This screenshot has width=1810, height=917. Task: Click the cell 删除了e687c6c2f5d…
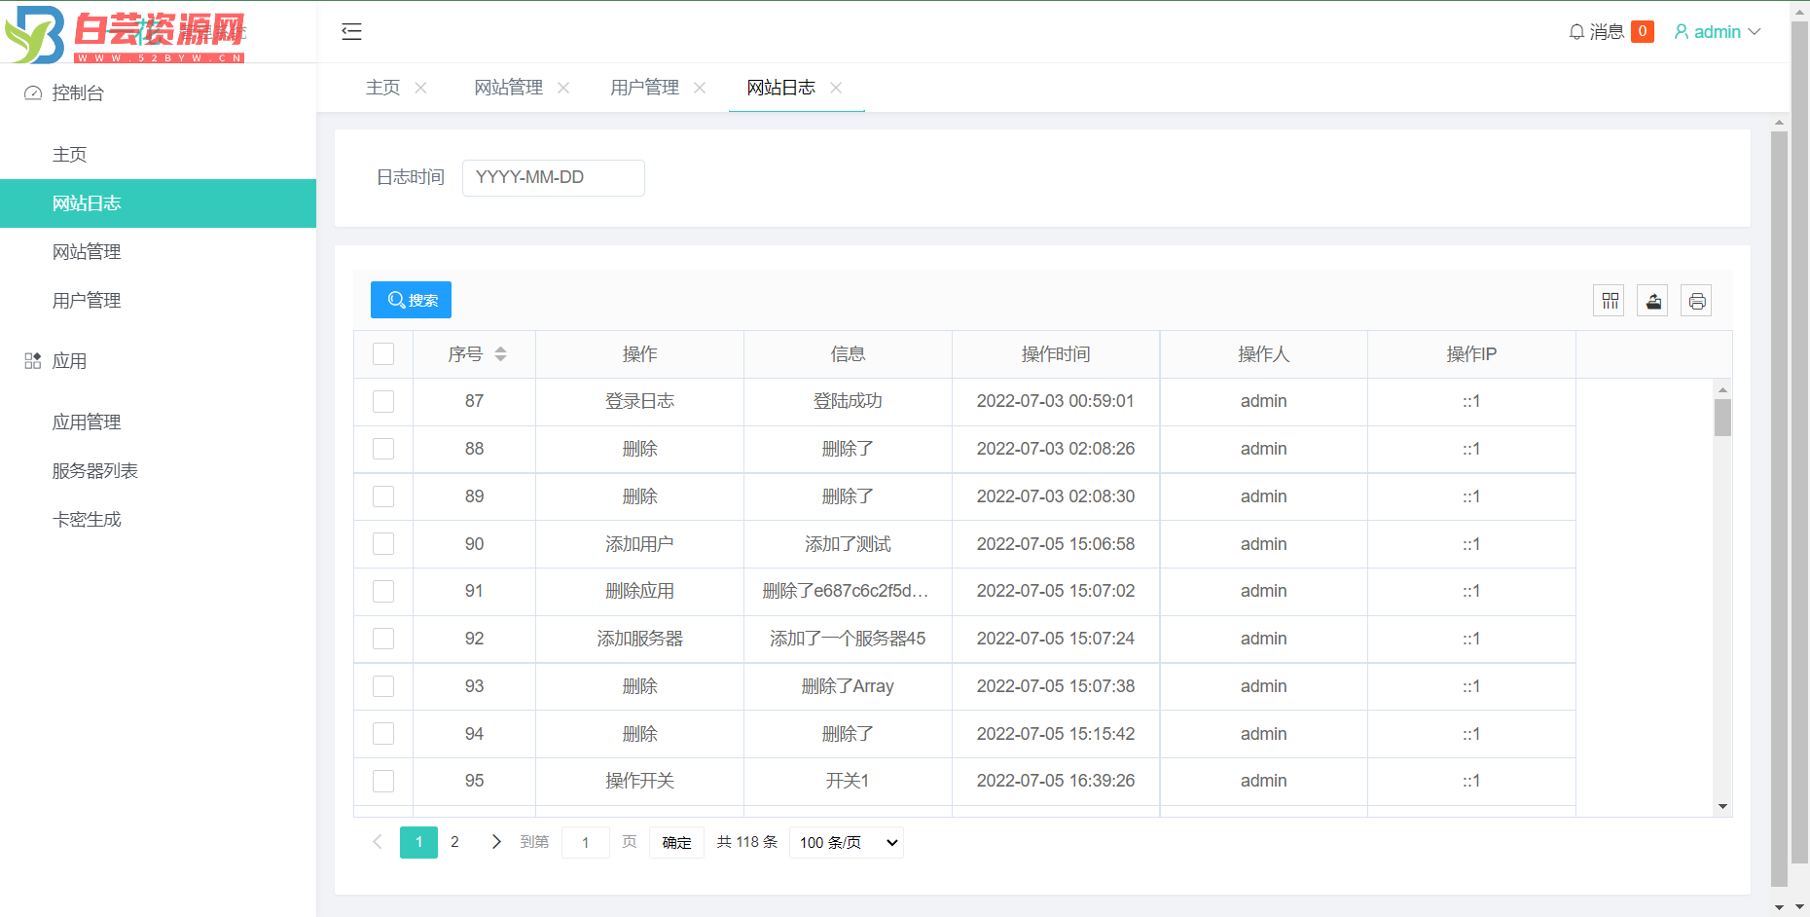(x=848, y=591)
